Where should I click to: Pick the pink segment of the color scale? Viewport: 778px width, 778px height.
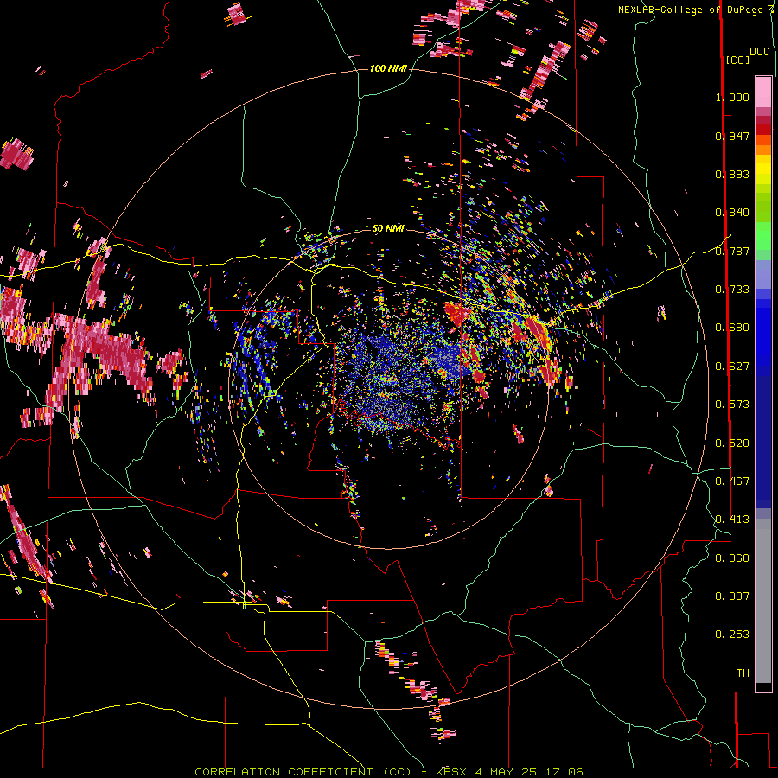(x=763, y=92)
